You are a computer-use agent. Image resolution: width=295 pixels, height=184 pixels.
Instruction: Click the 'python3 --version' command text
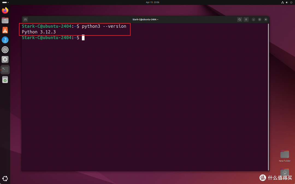[104, 26]
